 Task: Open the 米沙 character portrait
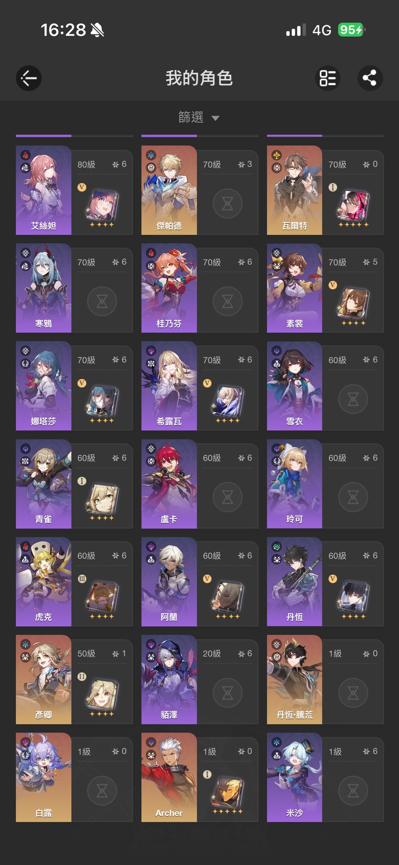click(295, 777)
